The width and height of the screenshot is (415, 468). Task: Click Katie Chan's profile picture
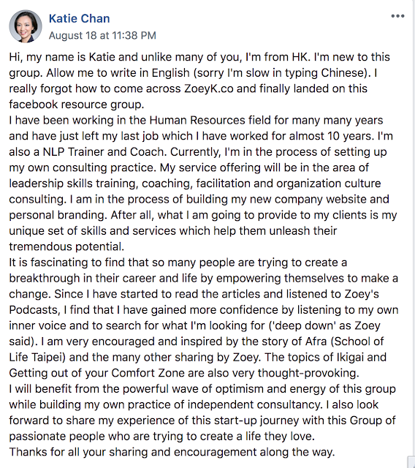26,26
